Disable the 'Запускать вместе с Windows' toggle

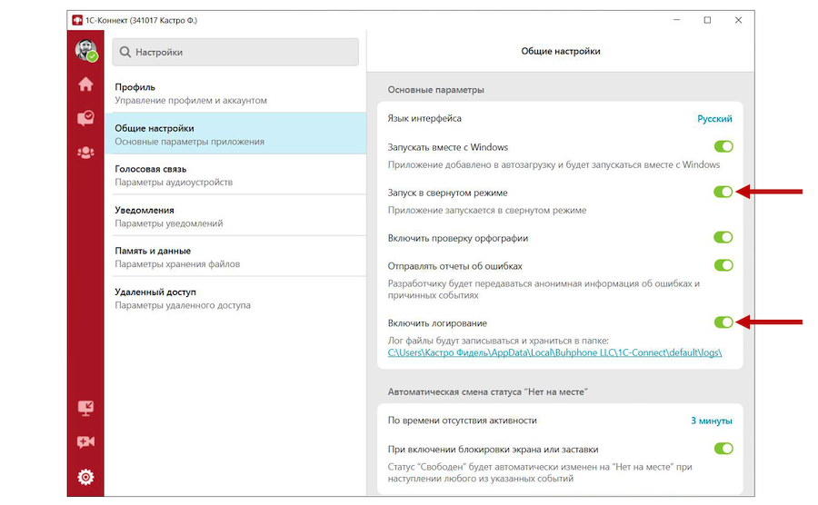[x=723, y=146]
